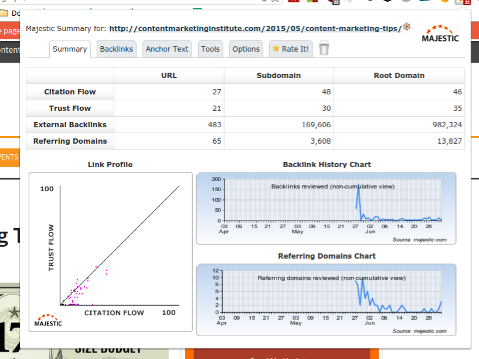Click the Subdomain Citation Flow value 48

click(x=326, y=92)
